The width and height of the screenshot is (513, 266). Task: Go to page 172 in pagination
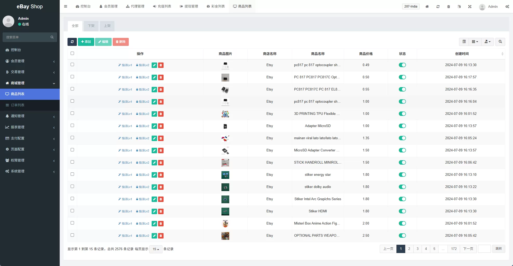click(454, 249)
